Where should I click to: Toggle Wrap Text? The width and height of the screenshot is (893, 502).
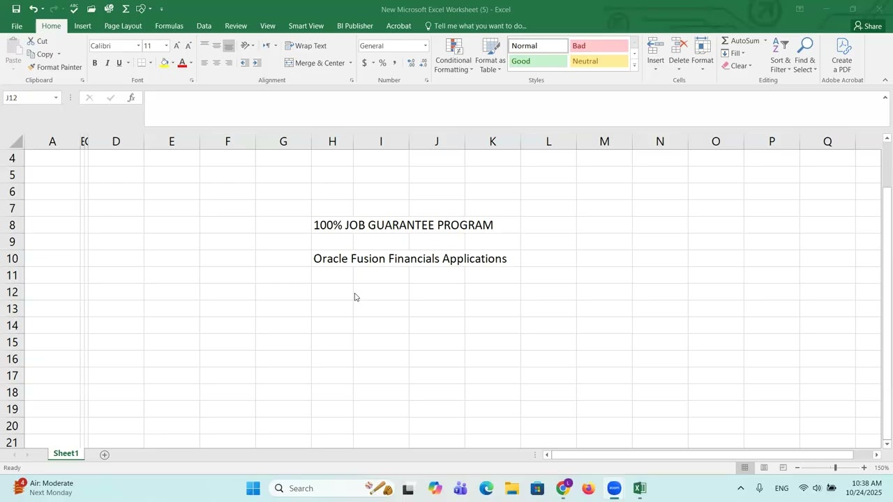(306, 45)
